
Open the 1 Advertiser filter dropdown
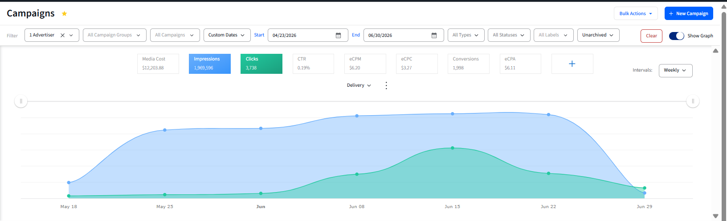click(x=52, y=35)
